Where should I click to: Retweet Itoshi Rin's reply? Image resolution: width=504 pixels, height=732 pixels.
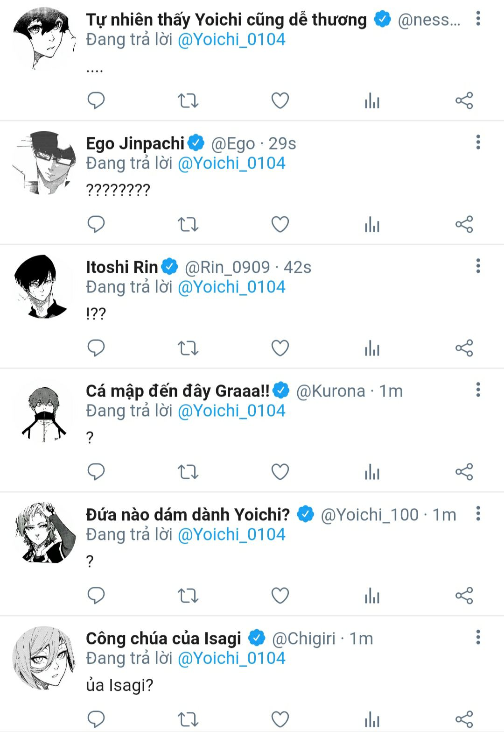[188, 348]
